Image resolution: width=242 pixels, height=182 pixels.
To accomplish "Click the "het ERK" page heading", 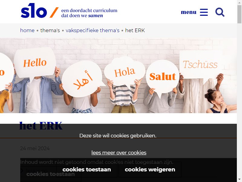I will (x=41, y=126).
